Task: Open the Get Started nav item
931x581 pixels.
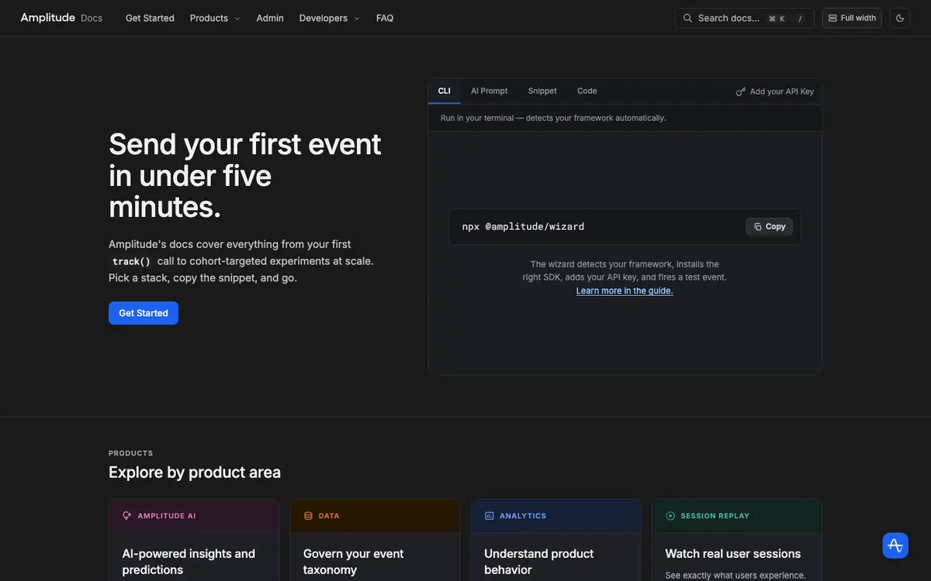Action: coord(150,18)
